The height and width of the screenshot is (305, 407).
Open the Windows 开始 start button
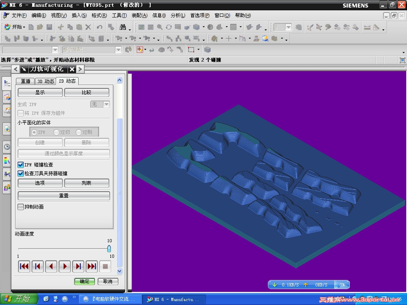point(19,299)
